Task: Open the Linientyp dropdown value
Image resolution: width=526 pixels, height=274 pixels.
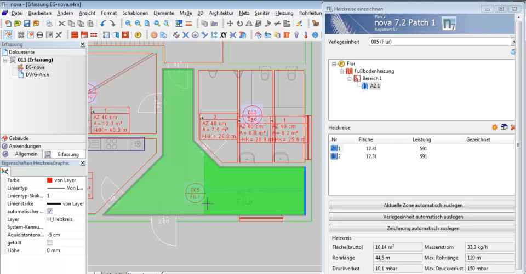Action: tap(65, 188)
